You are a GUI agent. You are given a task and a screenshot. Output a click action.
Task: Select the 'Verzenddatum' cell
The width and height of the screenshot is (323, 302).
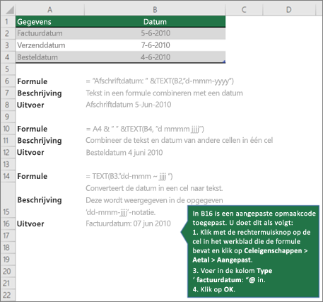[50, 45]
